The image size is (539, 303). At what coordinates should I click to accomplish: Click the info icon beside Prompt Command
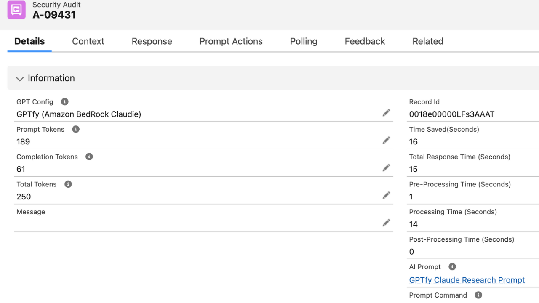tap(478, 295)
